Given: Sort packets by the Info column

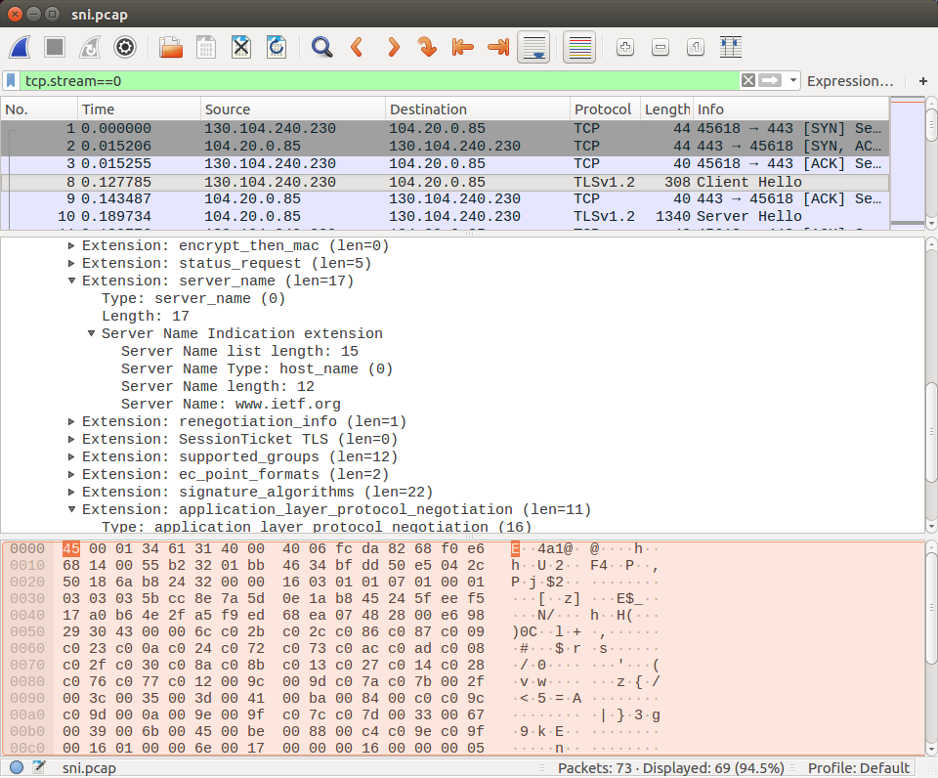Looking at the screenshot, I should pyautogui.click(x=790, y=109).
